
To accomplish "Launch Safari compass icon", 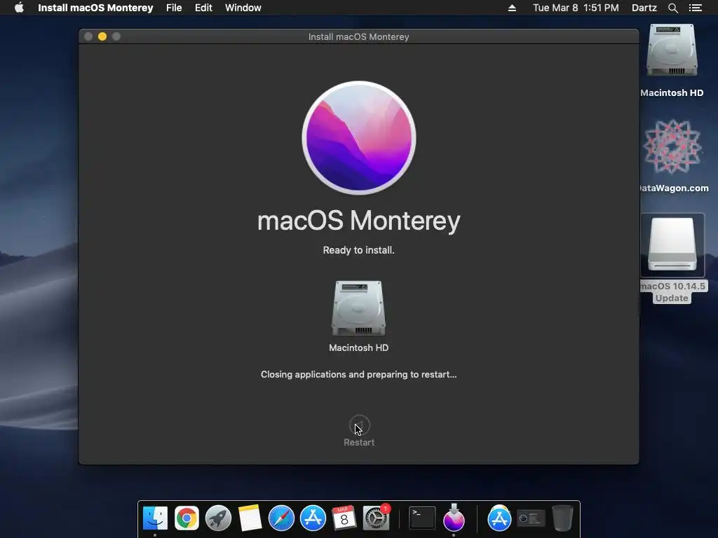I will pyautogui.click(x=281, y=518).
